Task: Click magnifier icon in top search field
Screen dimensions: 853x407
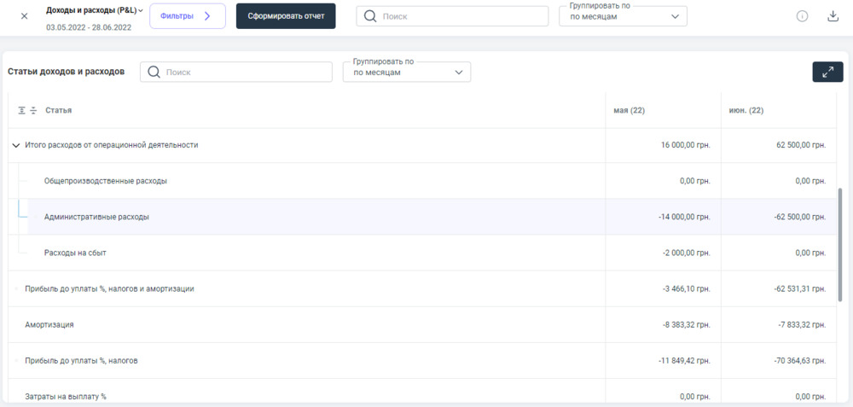Action: pos(370,16)
